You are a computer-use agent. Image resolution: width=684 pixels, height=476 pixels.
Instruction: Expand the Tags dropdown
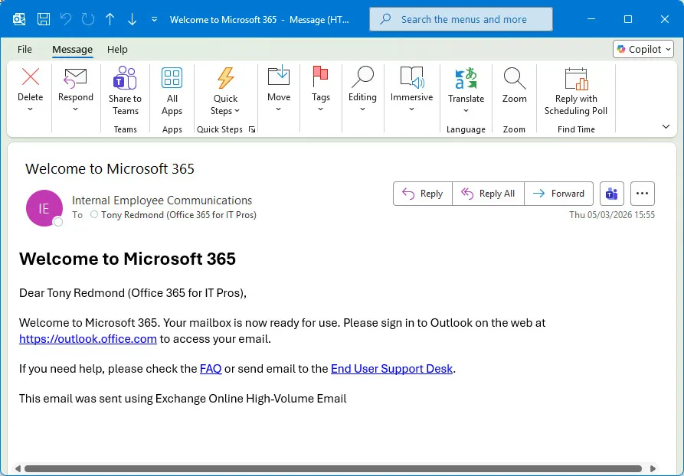pyautogui.click(x=321, y=109)
